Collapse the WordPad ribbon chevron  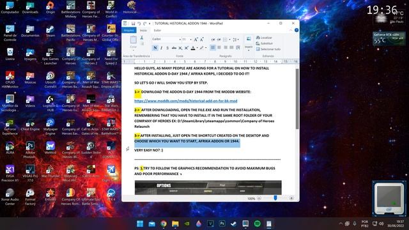(x=291, y=30)
